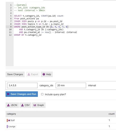Click the purple Lounge category color badge
116x132 pixels.
tap(7, 126)
